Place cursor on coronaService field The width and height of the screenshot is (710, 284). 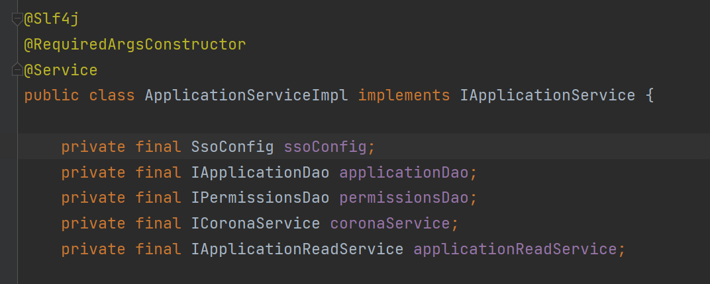[x=390, y=223]
